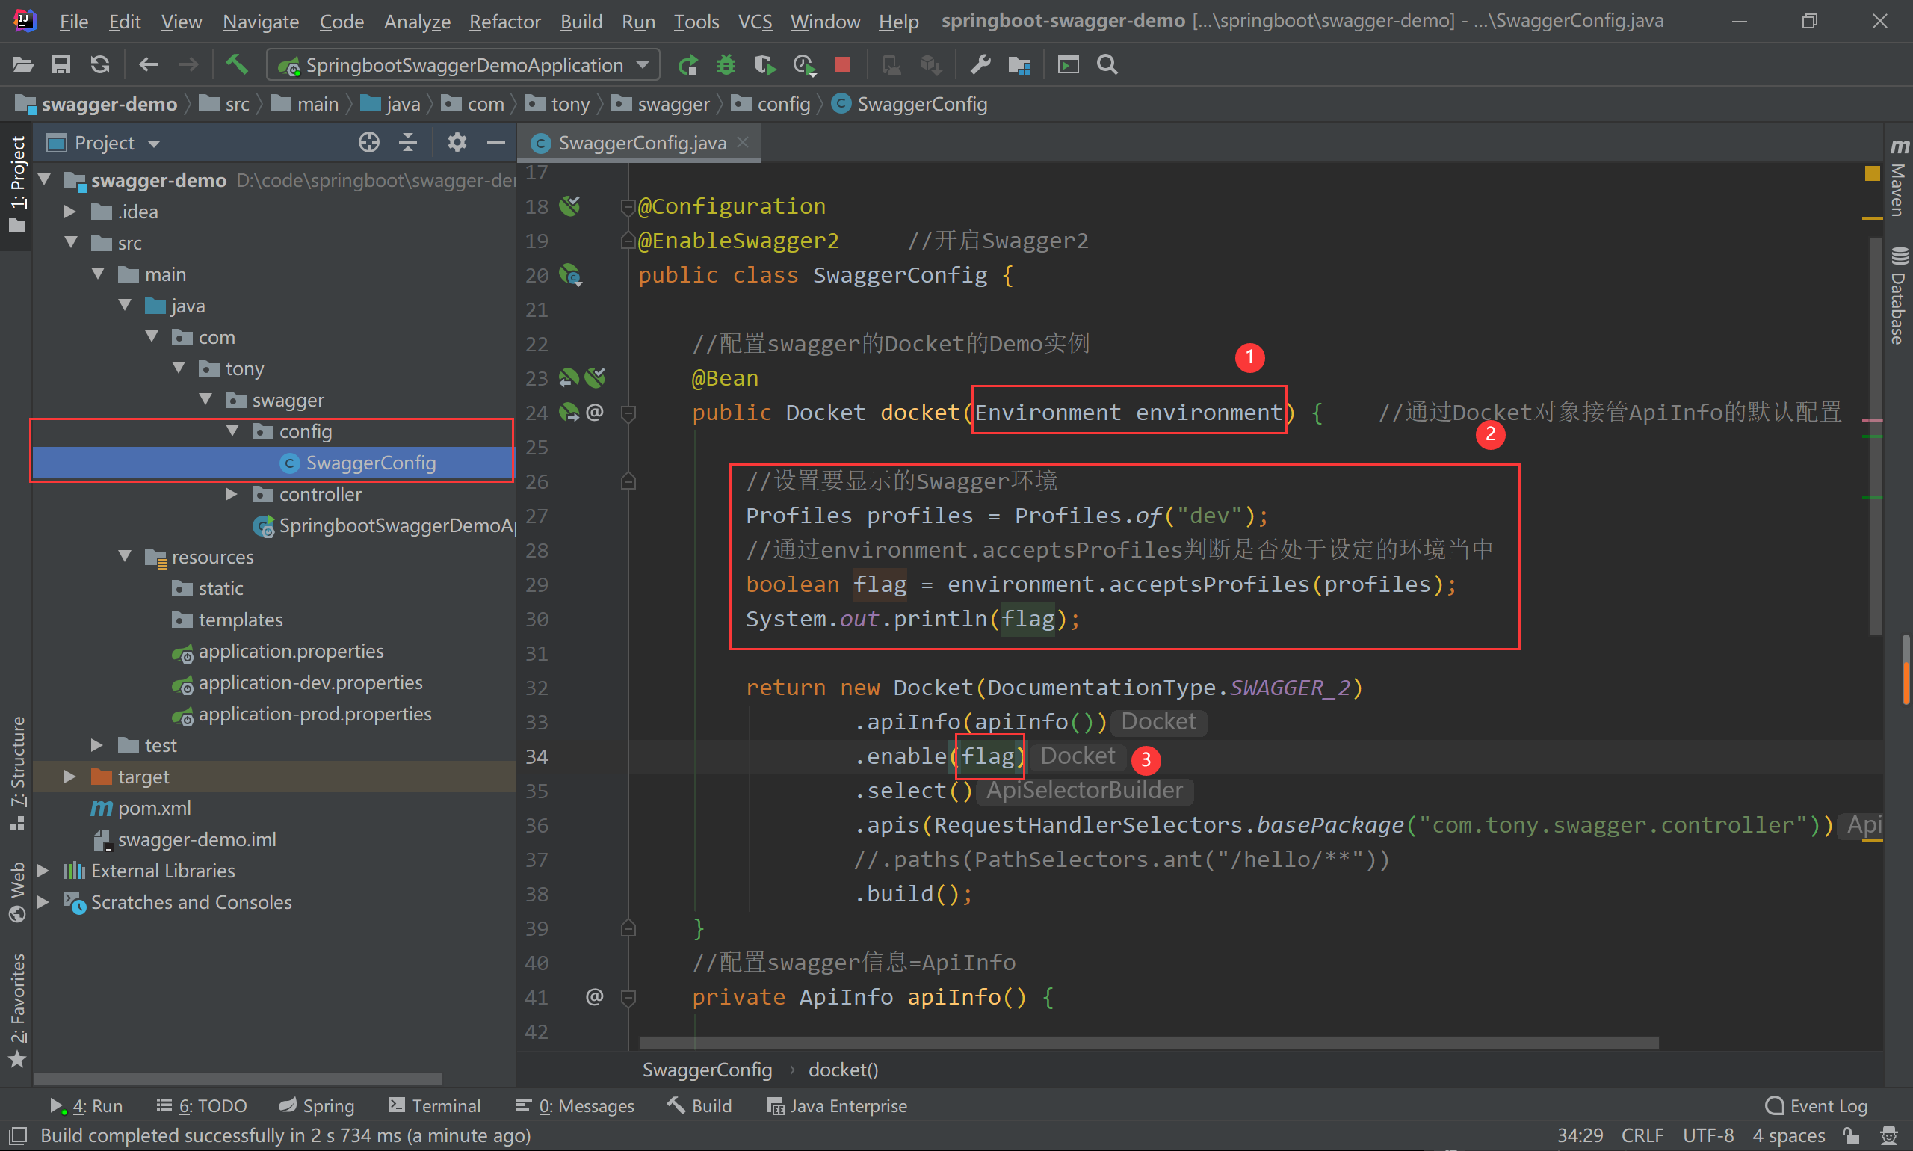The width and height of the screenshot is (1913, 1151).
Task: Click the Build Project hammer icon
Action: point(236,64)
